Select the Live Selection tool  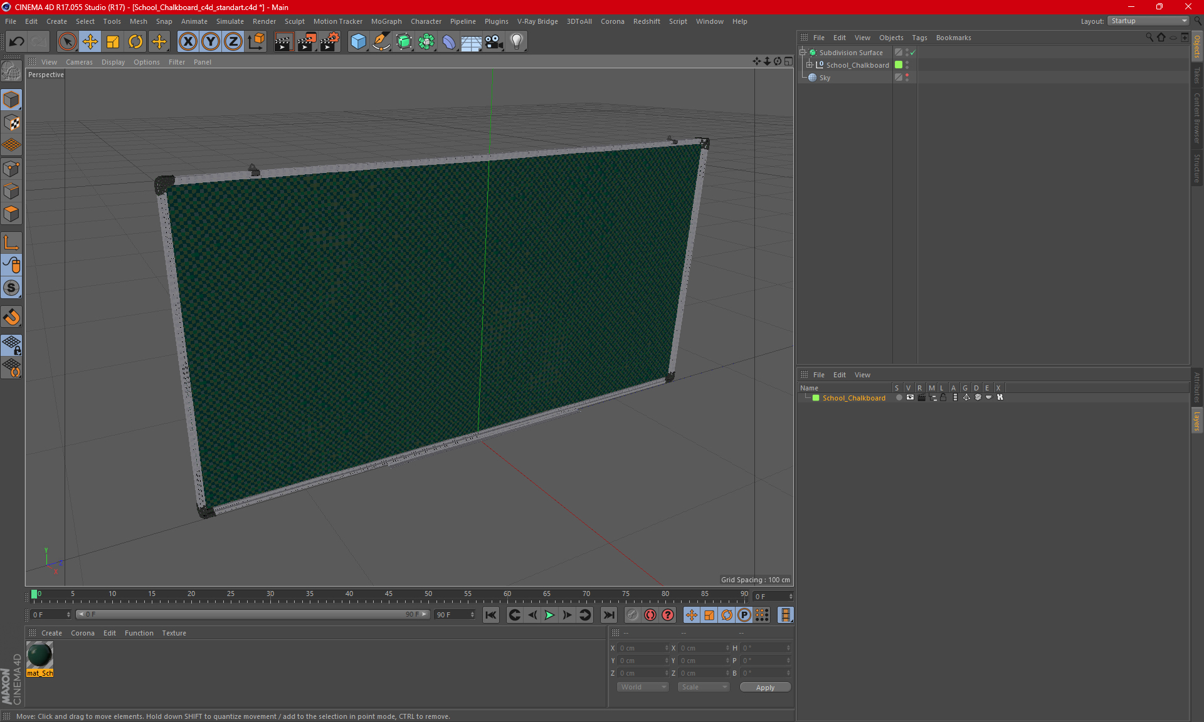(x=67, y=41)
